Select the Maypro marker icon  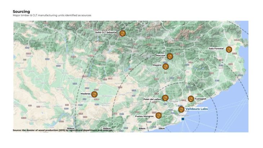click(x=166, y=66)
